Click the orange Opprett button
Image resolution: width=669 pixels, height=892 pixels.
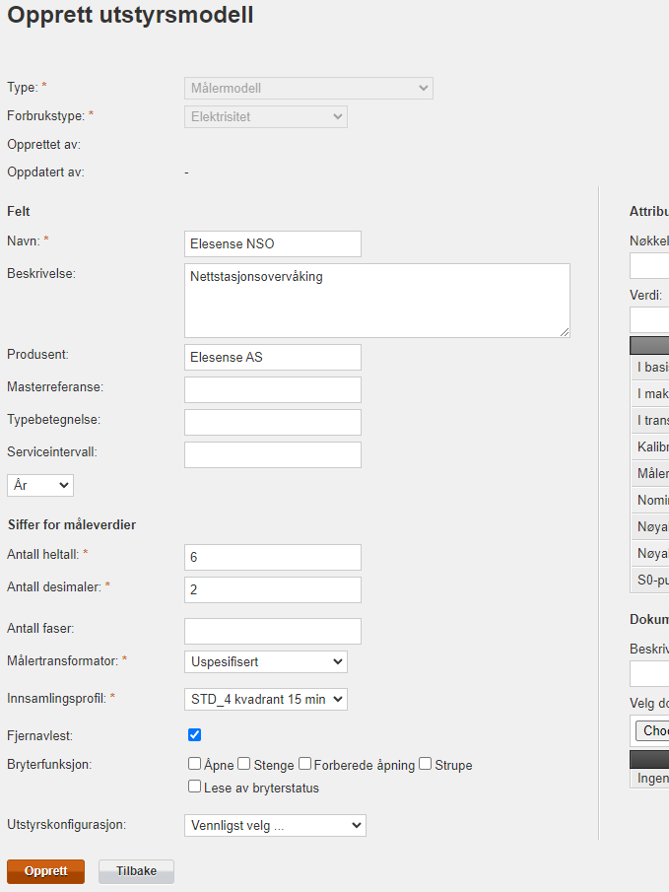(45, 871)
